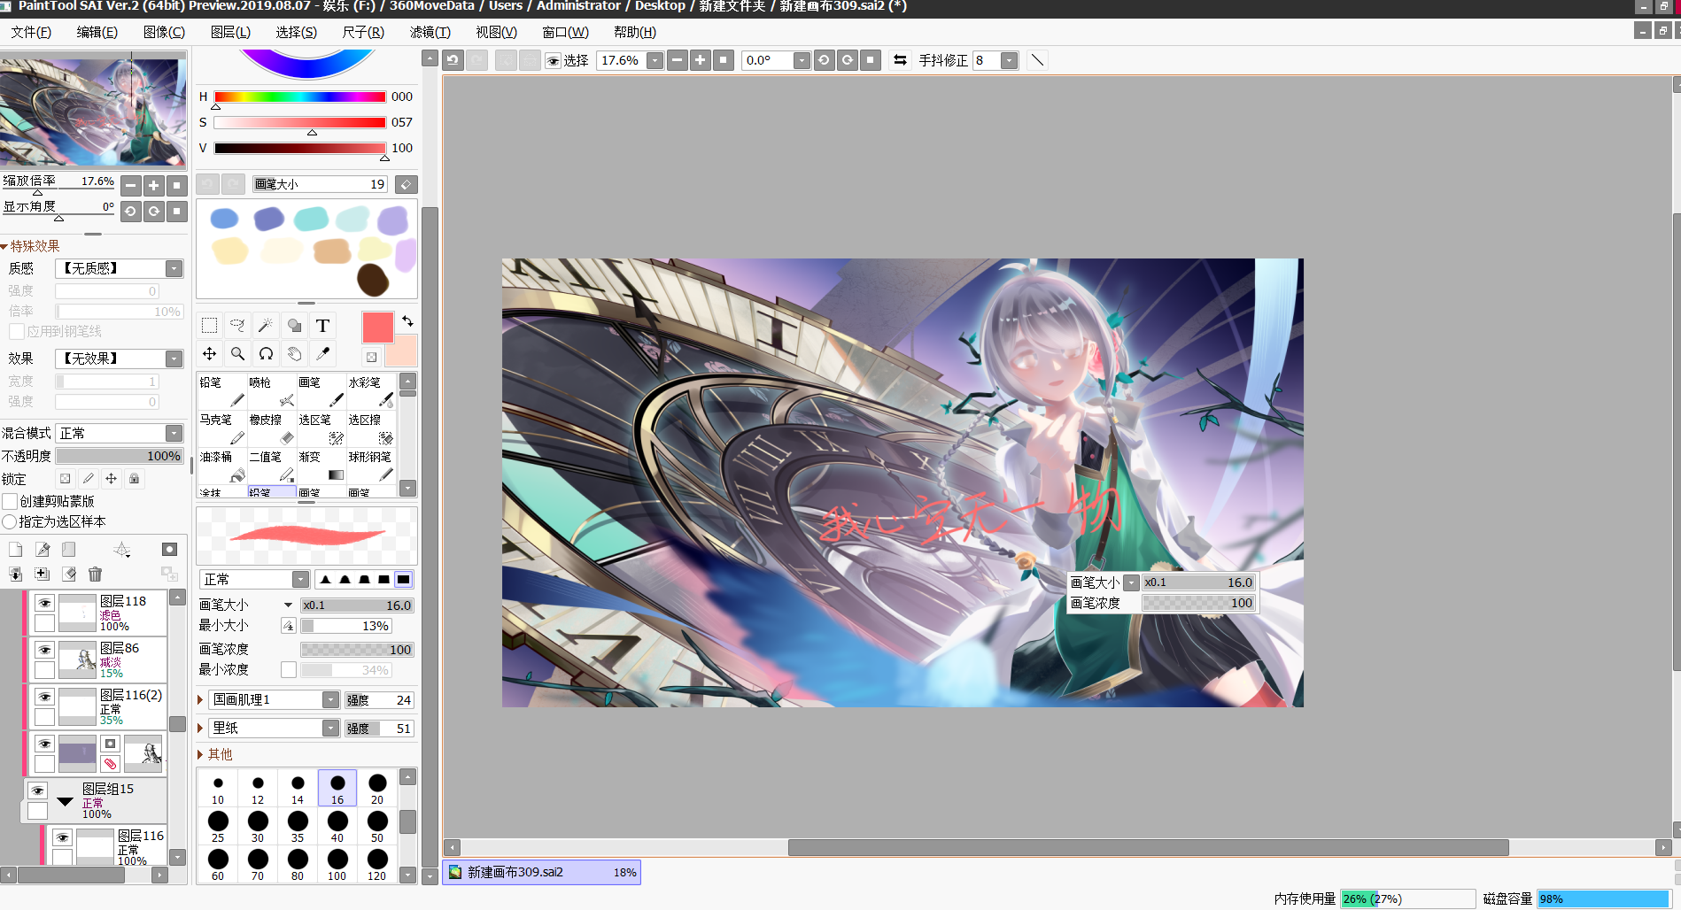Select the zoom magnifier tool
This screenshot has height=910, width=1681.
point(237,354)
